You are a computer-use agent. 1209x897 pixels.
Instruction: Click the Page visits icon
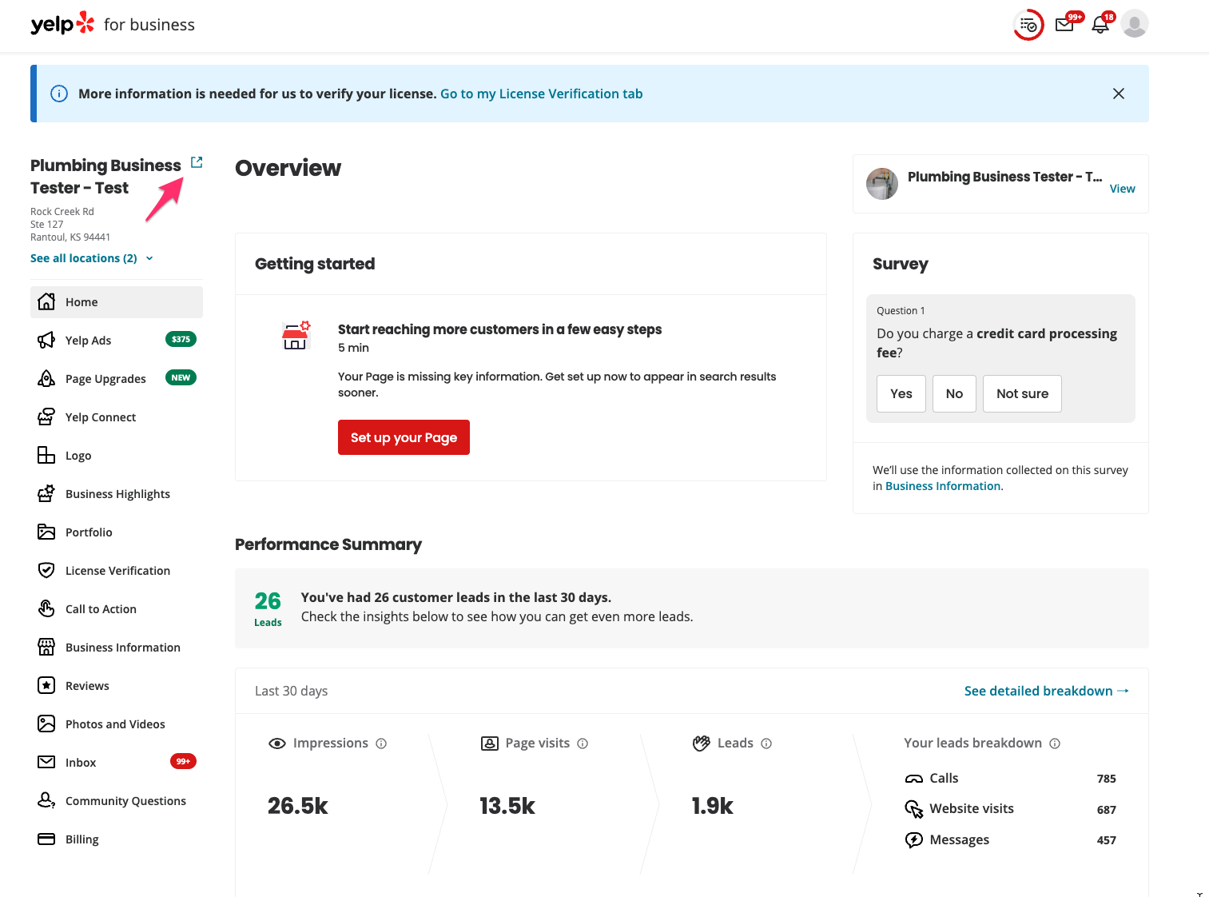(490, 744)
